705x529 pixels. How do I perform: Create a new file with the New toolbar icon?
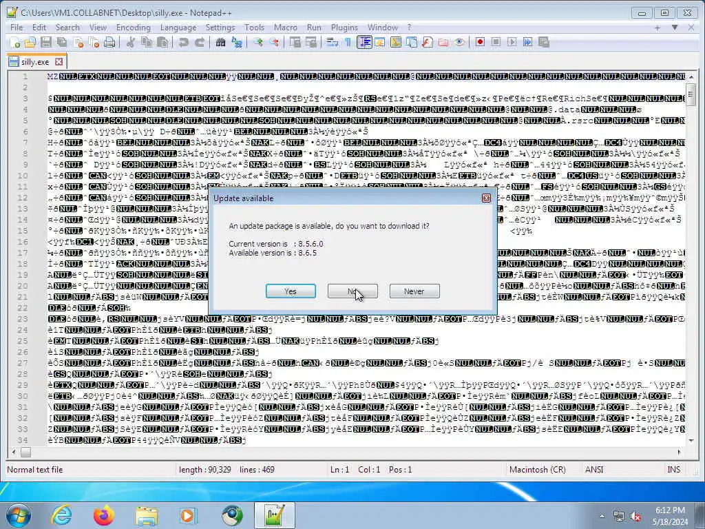pyautogui.click(x=15, y=42)
